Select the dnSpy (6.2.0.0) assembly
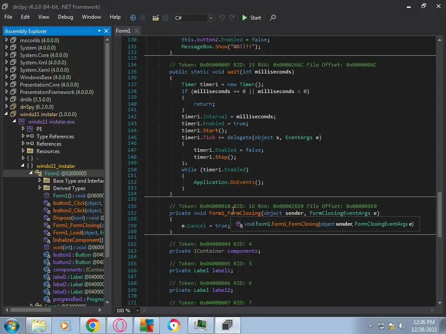This screenshot has width=446, height=334. click(37, 107)
